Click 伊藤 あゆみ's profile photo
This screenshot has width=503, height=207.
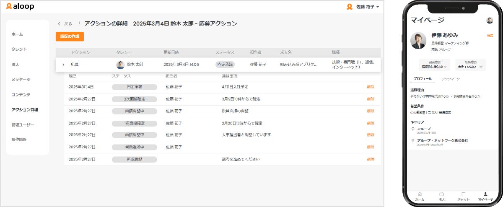point(418,40)
